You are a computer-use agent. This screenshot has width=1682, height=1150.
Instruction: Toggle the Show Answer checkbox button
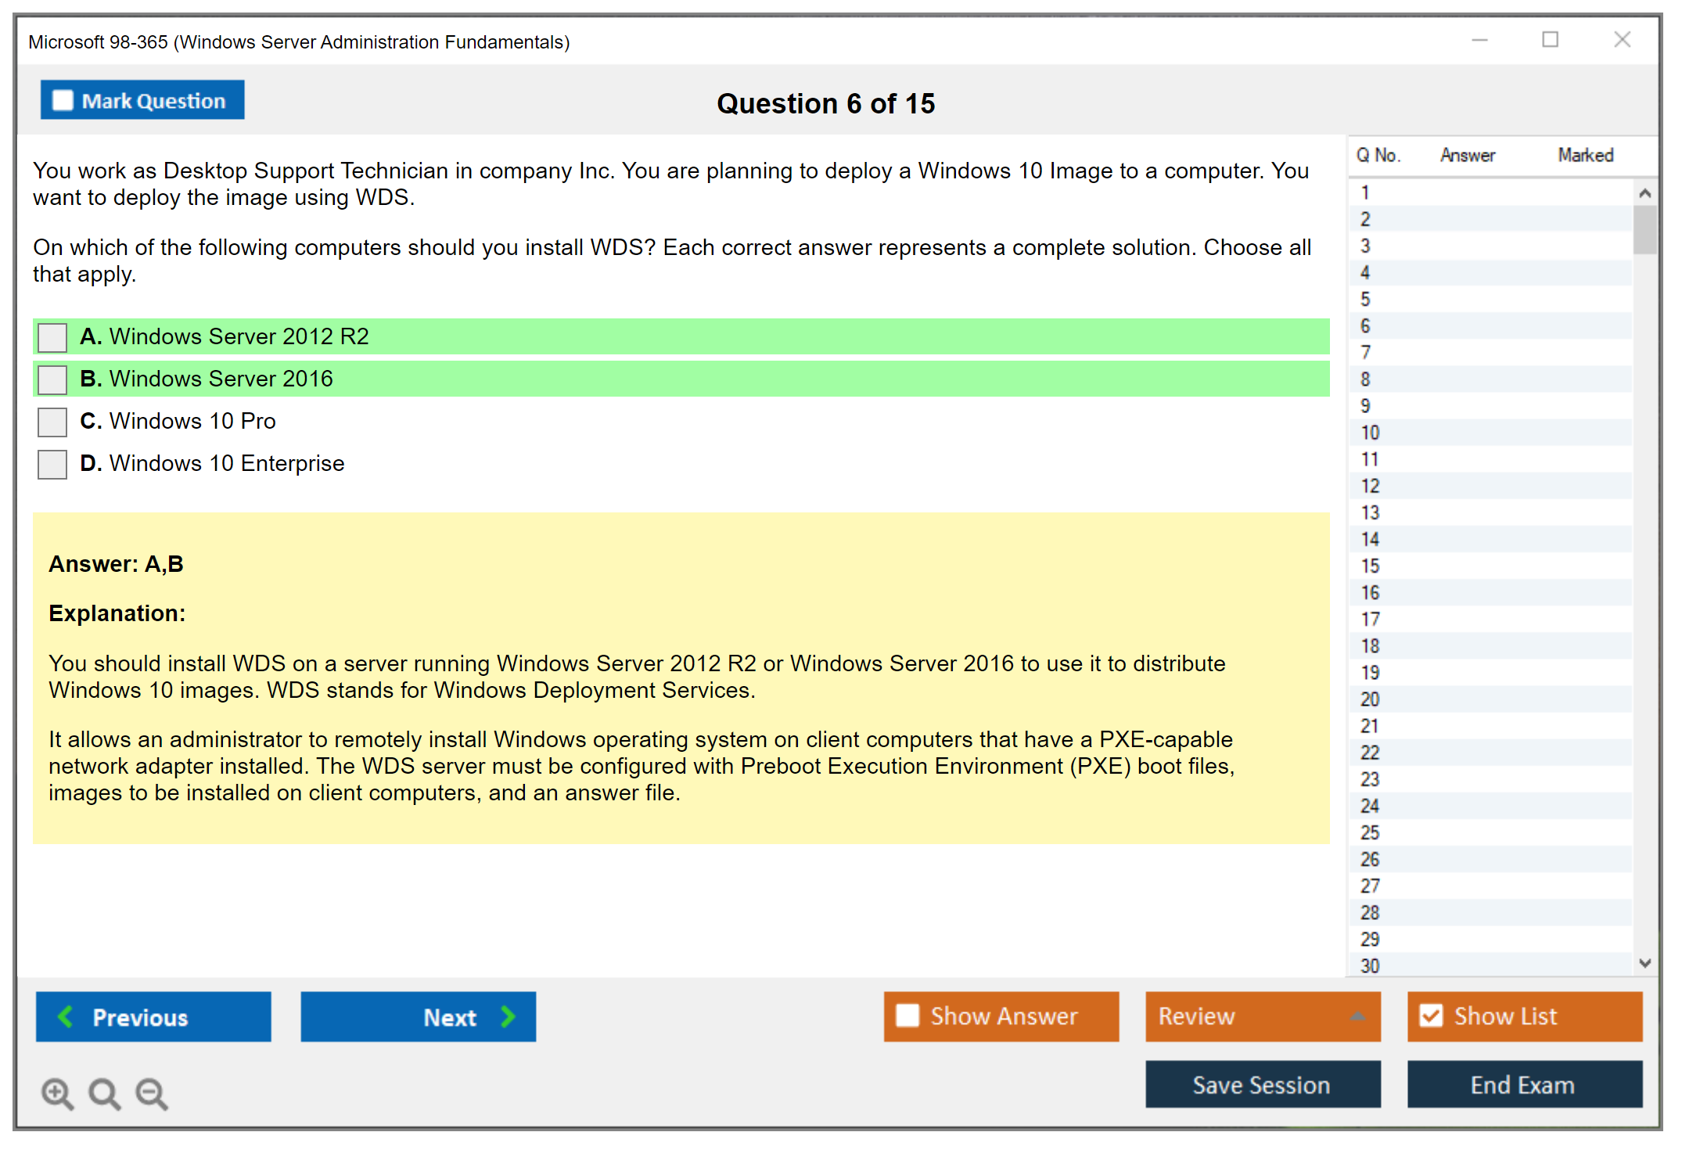[907, 1015]
